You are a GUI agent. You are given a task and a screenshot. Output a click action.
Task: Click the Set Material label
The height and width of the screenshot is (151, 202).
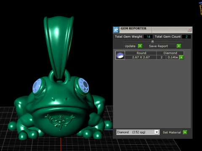pyautogui.click(x=172, y=133)
